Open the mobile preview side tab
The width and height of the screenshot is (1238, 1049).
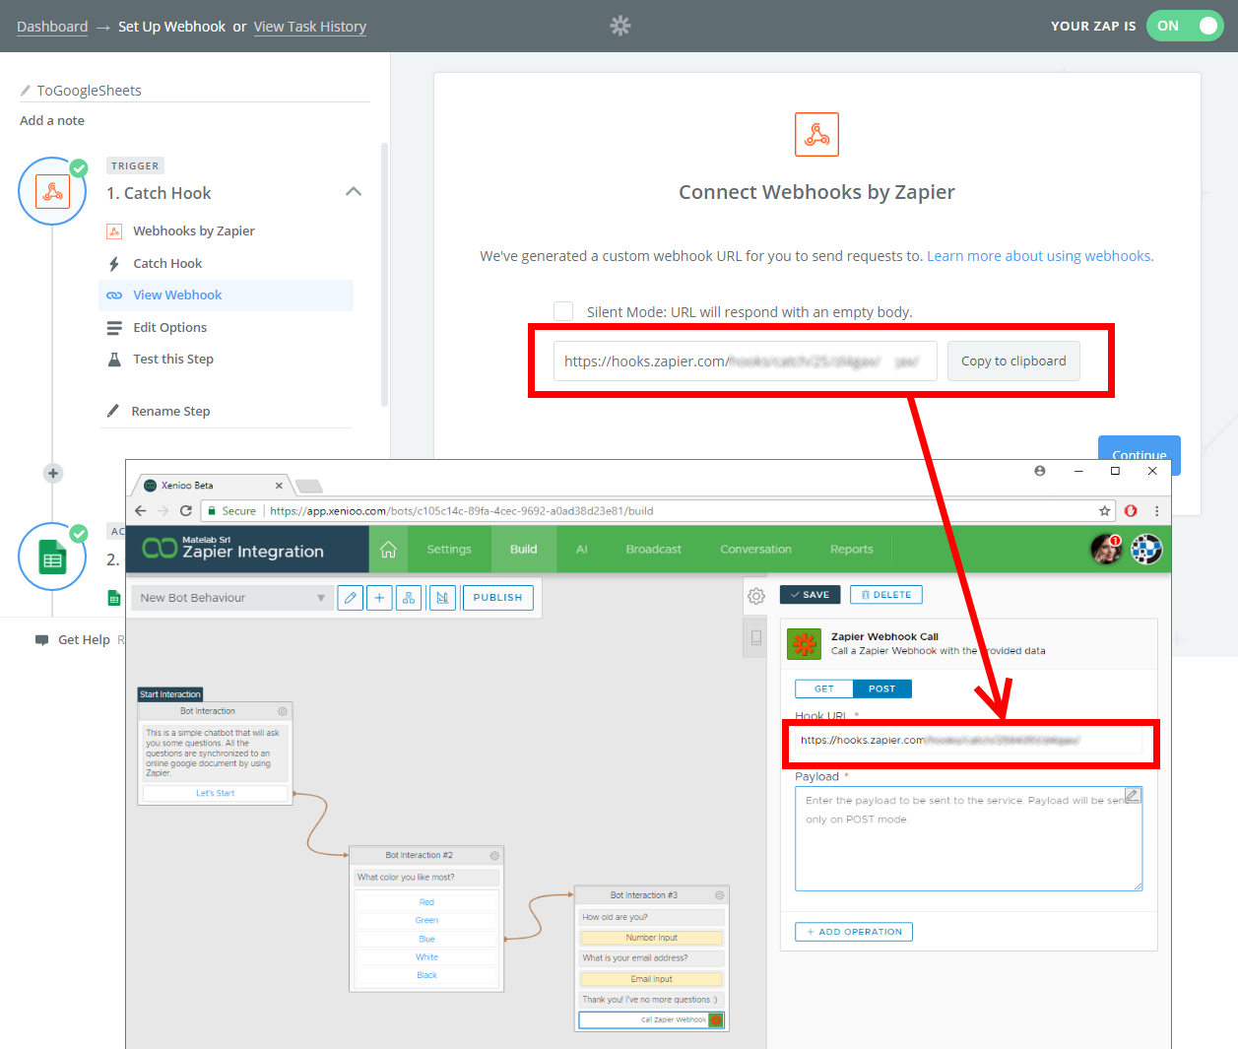coord(756,637)
